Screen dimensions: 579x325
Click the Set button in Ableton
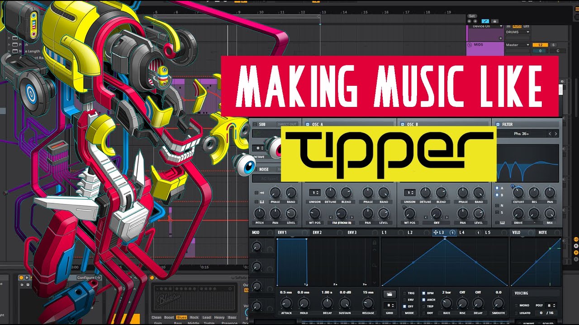point(472,16)
